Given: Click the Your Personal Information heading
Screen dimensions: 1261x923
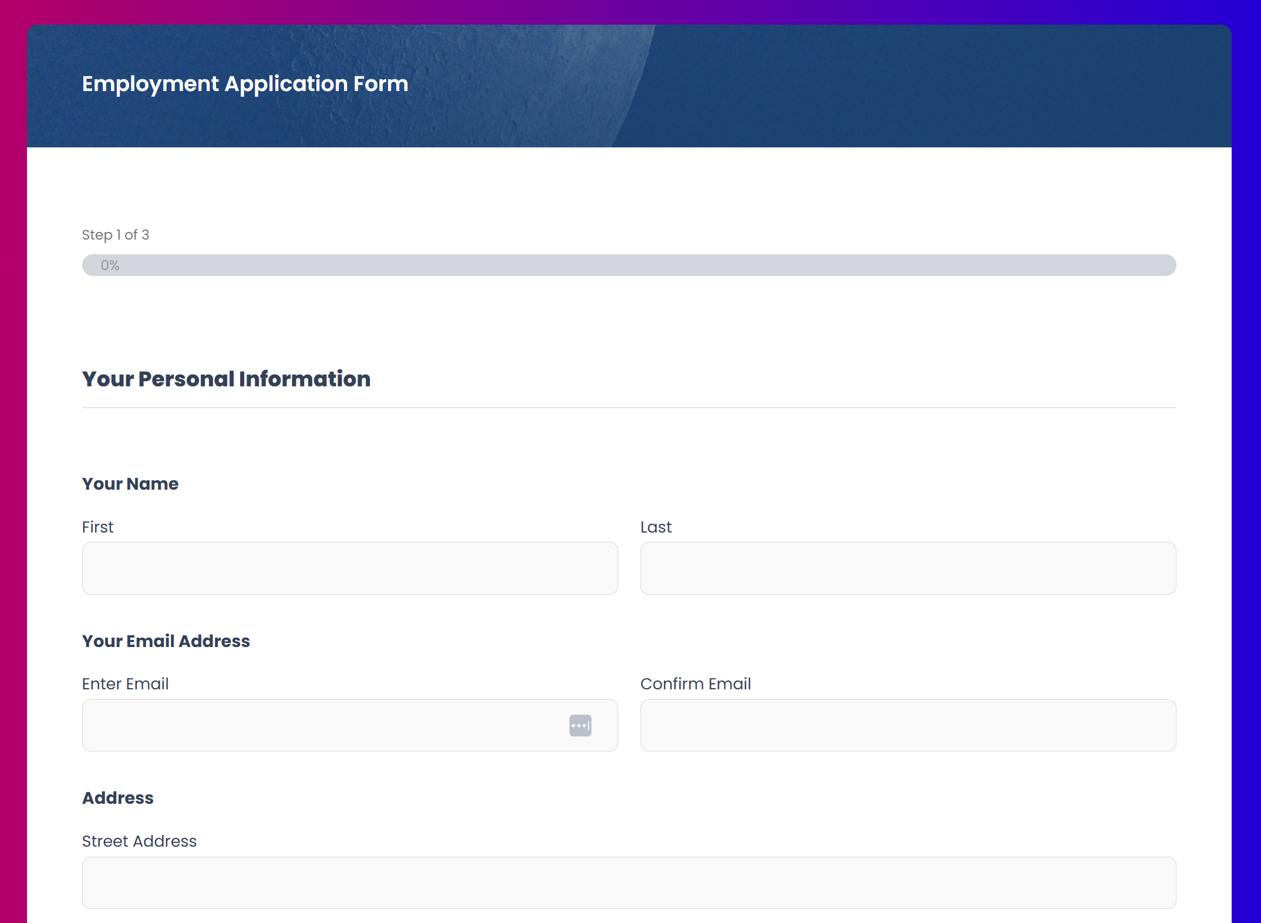Looking at the screenshot, I should pyautogui.click(x=226, y=379).
